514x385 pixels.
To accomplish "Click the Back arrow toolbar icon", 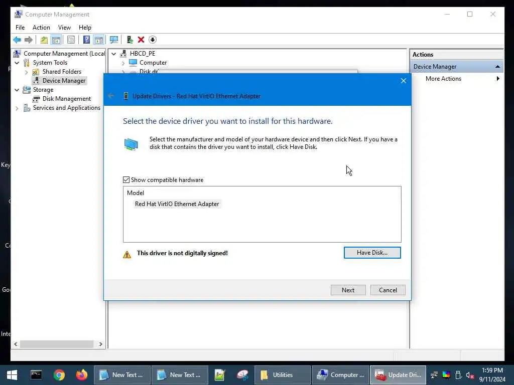I will (x=17, y=40).
